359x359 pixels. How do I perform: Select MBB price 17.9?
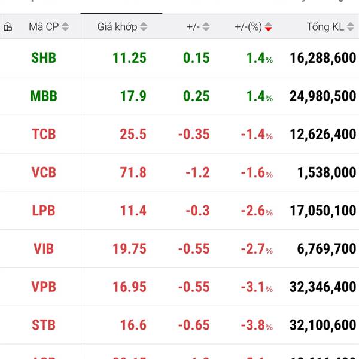click(x=133, y=96)
